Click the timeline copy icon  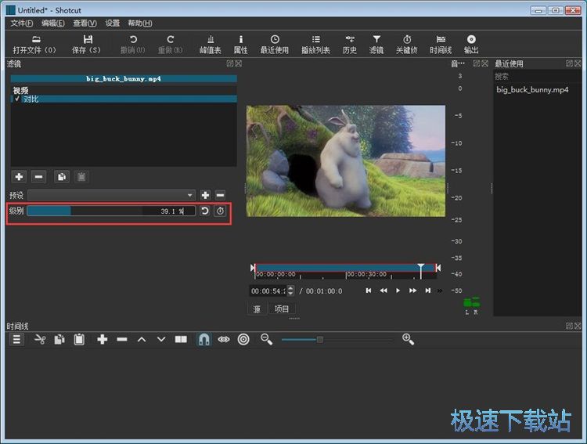(59, 340)
